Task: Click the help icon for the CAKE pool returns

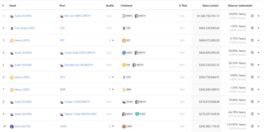Action: click(252, 126)
